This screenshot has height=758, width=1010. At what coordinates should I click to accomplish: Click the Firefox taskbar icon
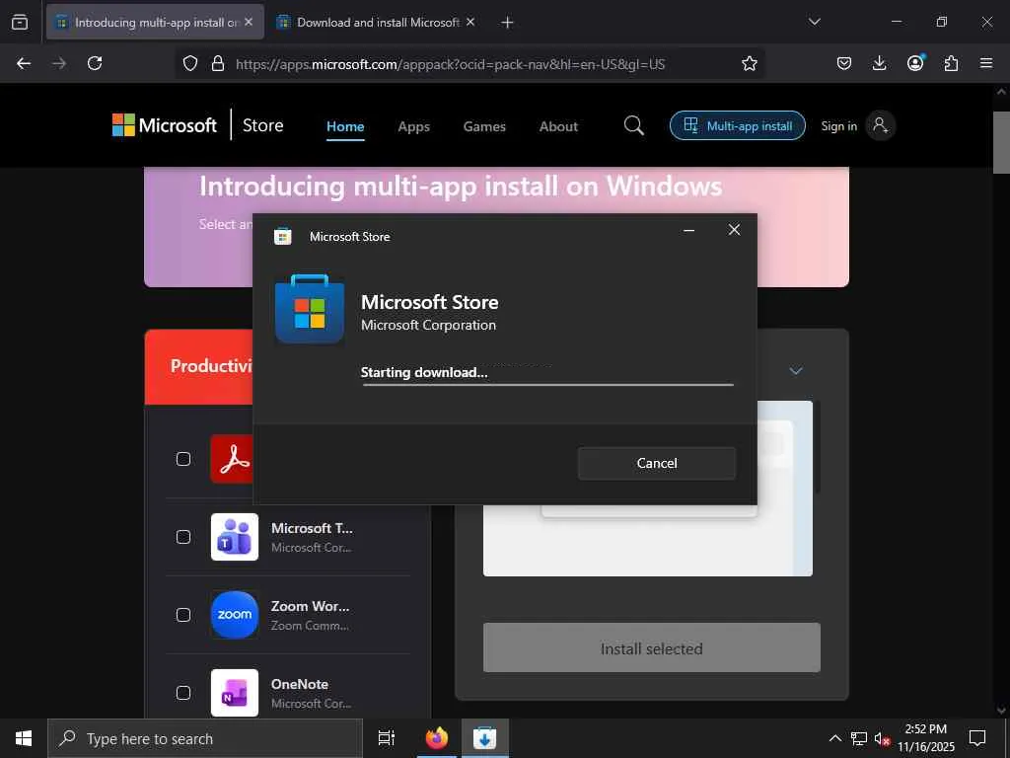(436, 738)
